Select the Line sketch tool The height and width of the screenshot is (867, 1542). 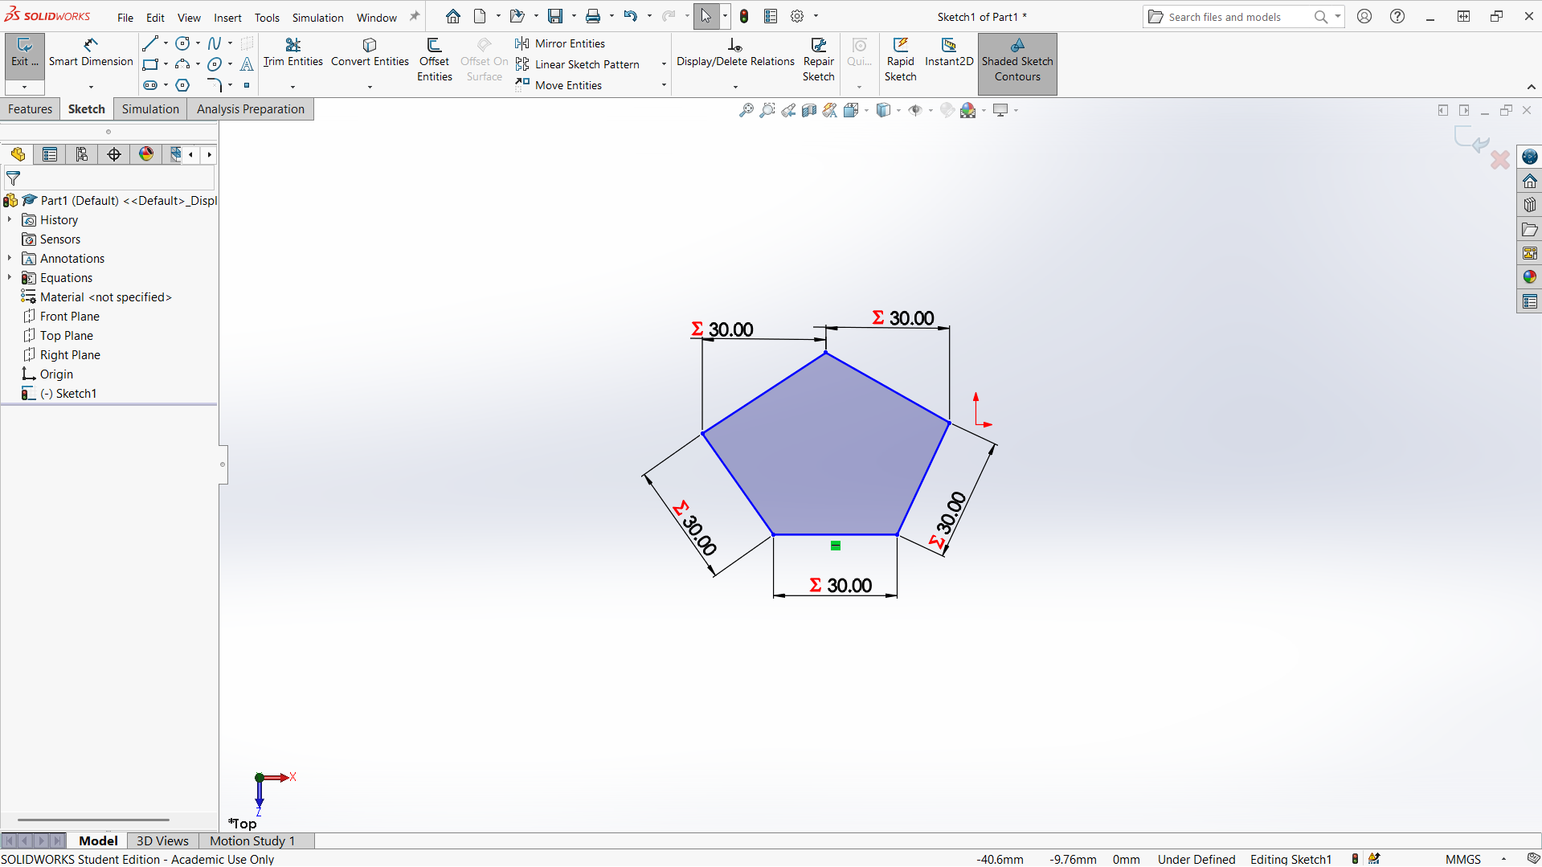[x=150, y=43]
